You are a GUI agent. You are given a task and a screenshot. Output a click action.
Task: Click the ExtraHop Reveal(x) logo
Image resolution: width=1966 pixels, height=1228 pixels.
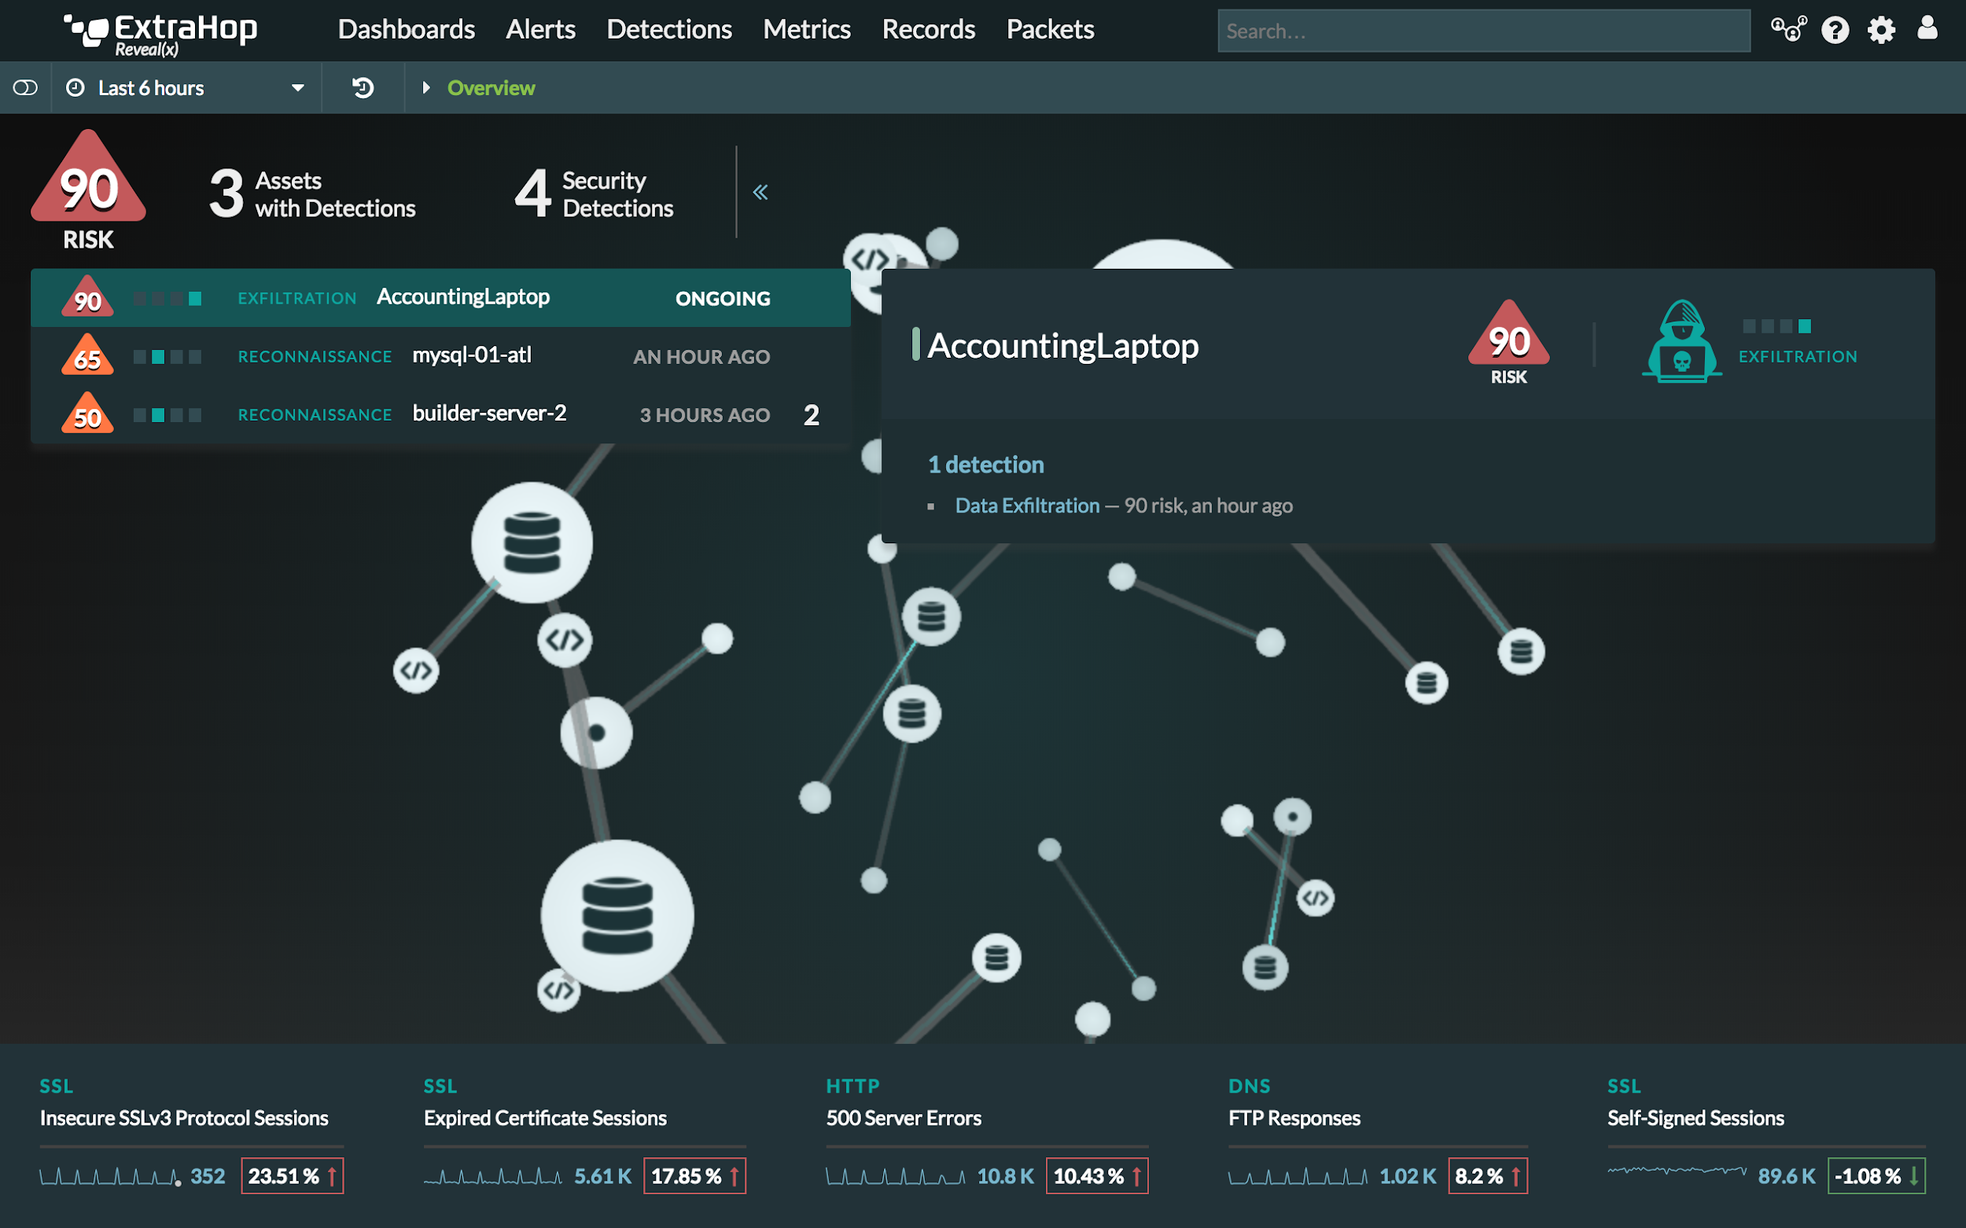coord(161,34)
